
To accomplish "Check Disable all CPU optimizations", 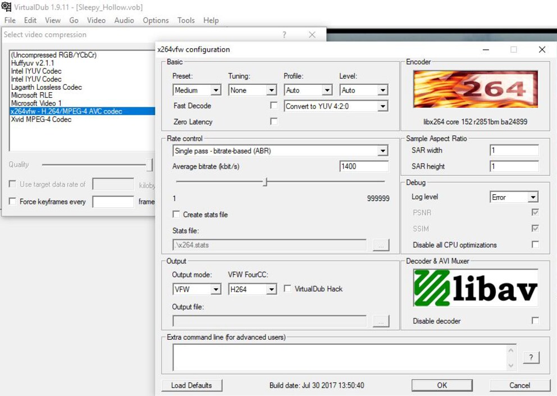I will pos(535,244).
